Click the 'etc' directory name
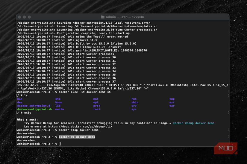 [x=58, y=99]
